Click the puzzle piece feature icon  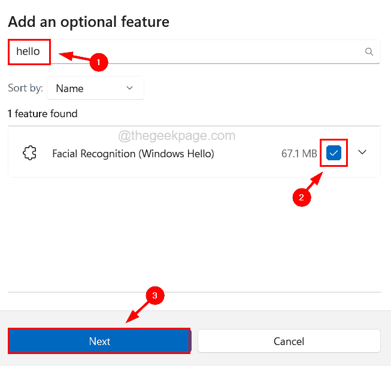point(29,154)
